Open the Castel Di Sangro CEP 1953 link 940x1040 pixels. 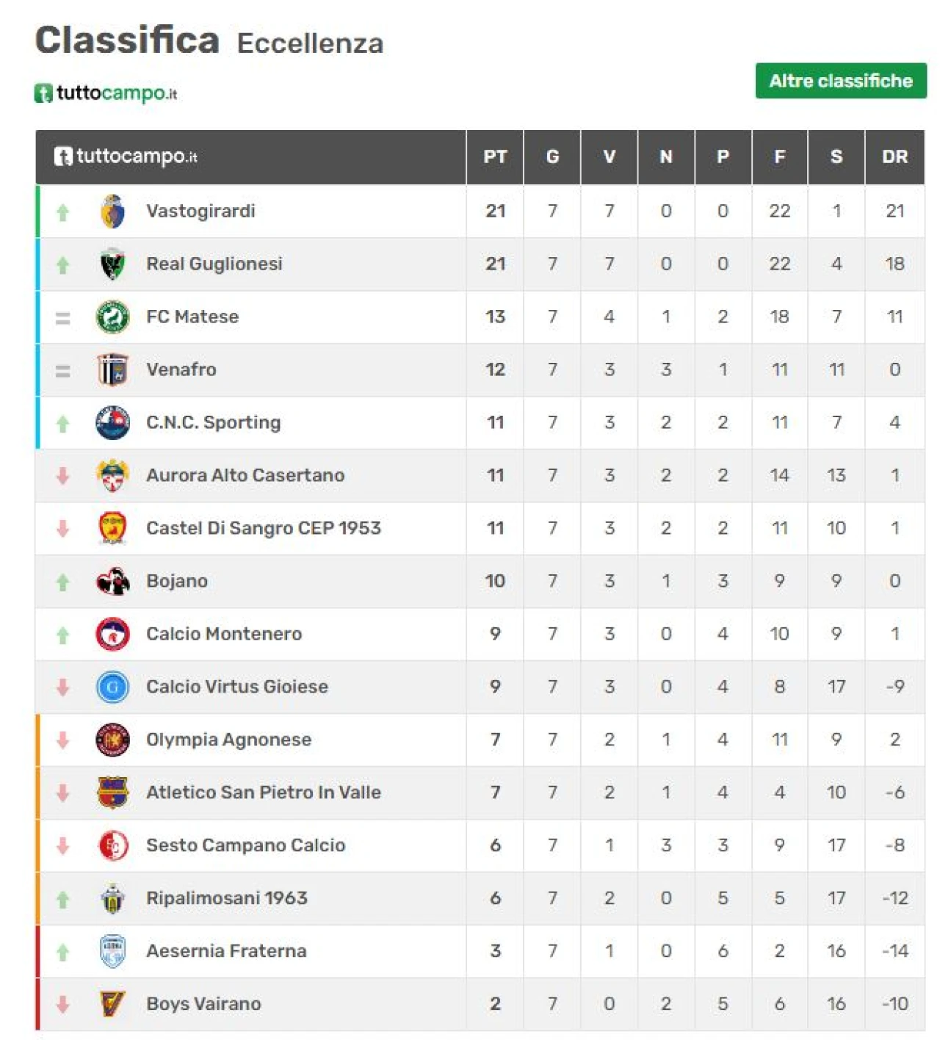click(264, 528)
